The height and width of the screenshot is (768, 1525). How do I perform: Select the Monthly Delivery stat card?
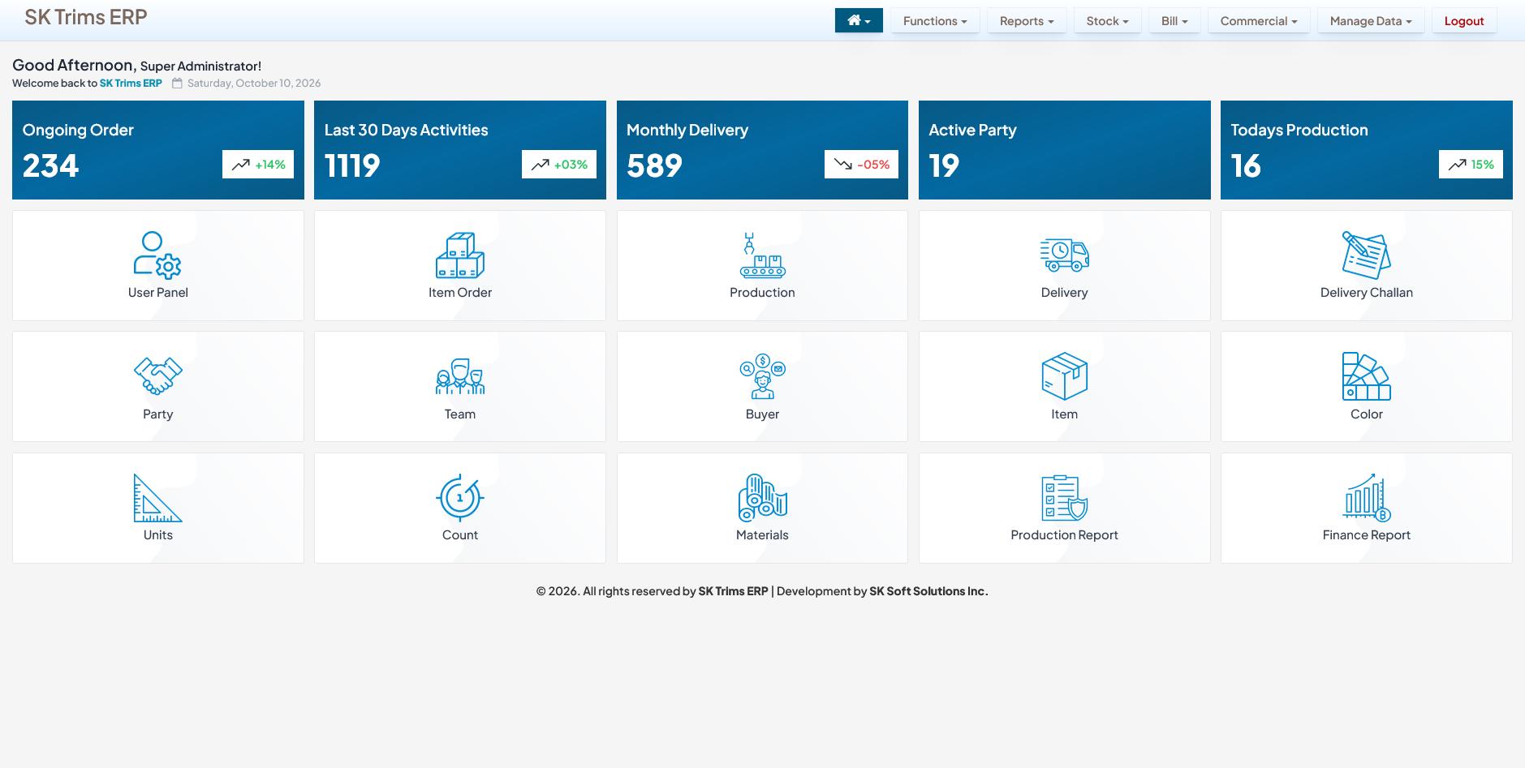762,150
